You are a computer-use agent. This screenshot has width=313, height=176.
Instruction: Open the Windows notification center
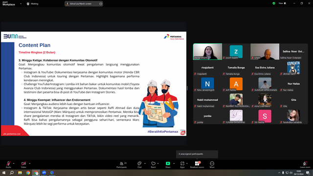(308, 173)
